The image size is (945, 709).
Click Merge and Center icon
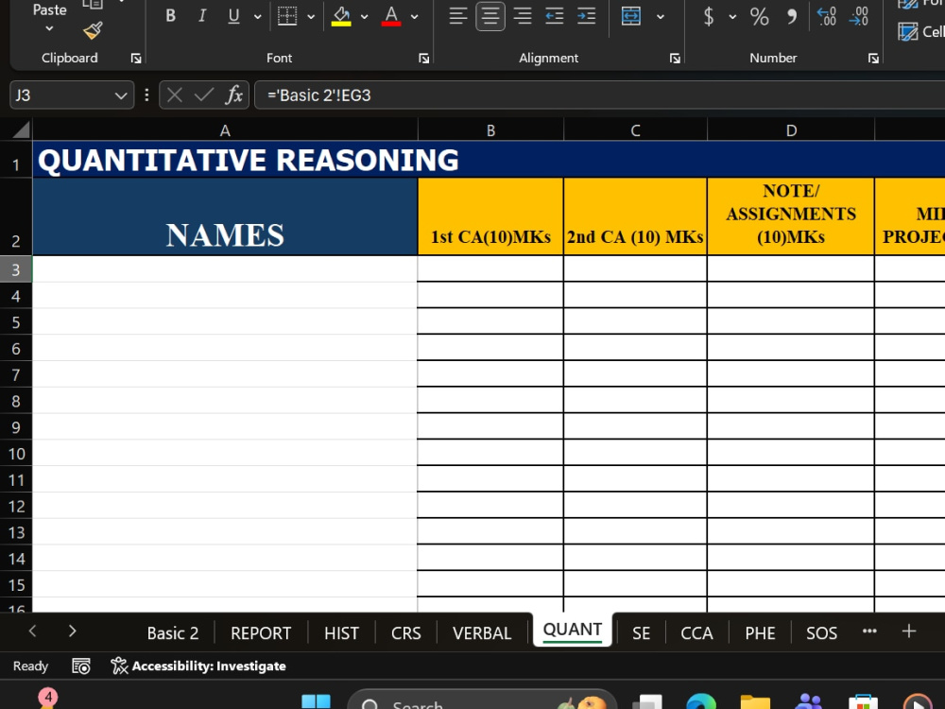631,16
